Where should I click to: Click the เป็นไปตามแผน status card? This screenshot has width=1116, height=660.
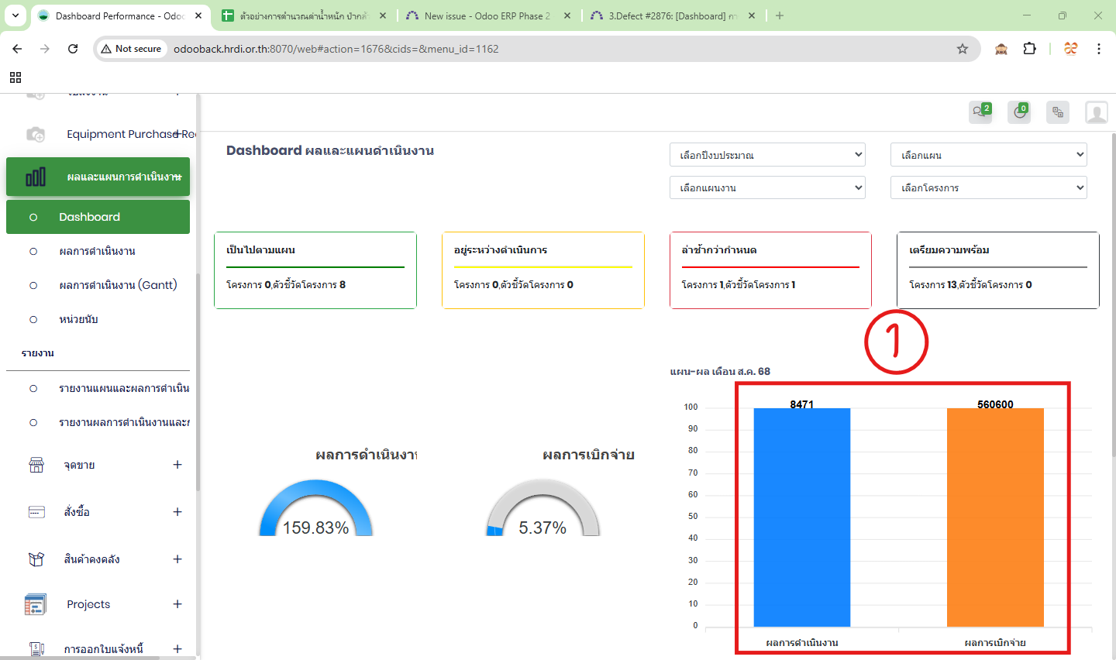pyautogui.click(x=315, y=270)
